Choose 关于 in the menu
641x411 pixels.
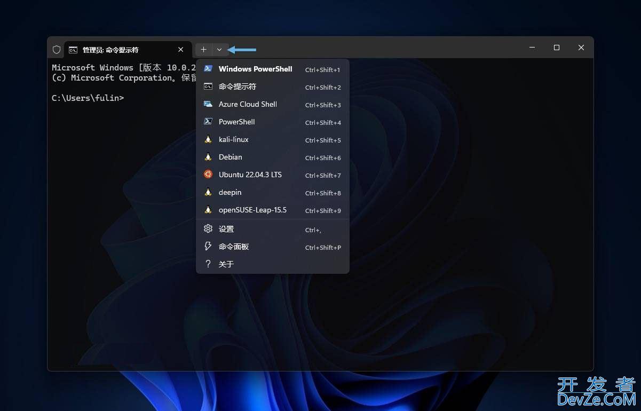click(x=273, y=264)
